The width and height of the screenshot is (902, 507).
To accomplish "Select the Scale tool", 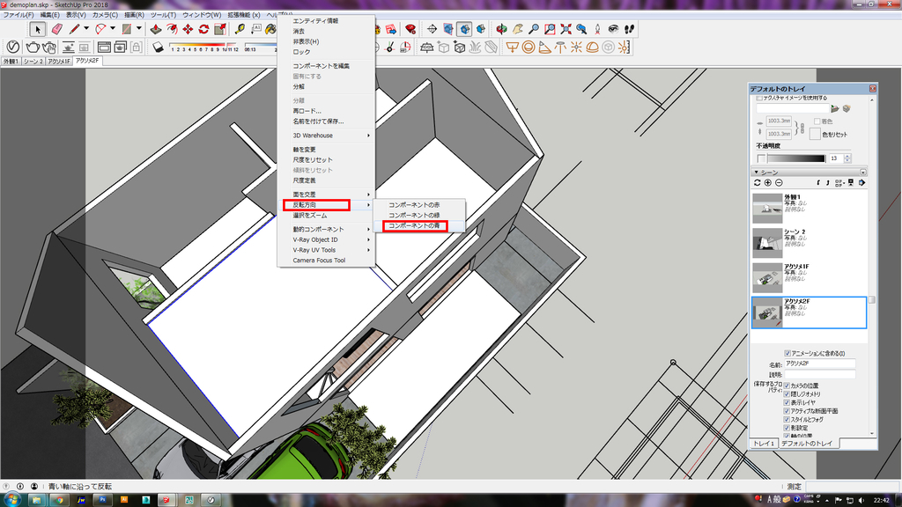I will [219, 29].
